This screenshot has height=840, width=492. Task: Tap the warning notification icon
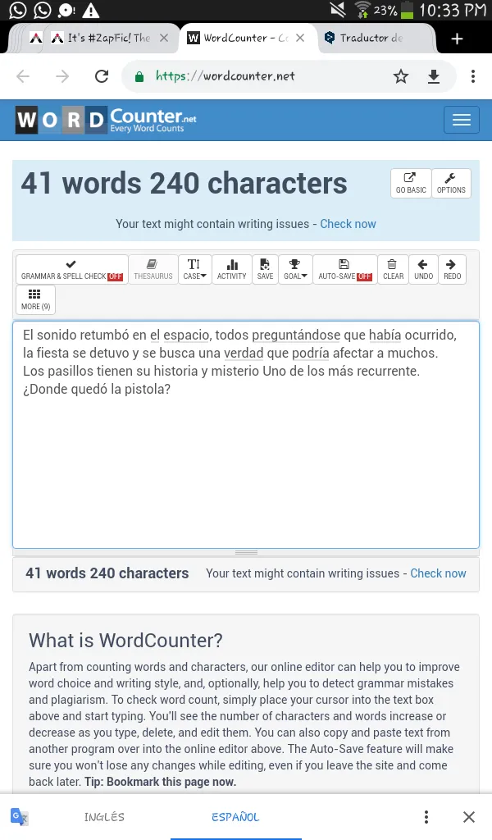point(91,10)
